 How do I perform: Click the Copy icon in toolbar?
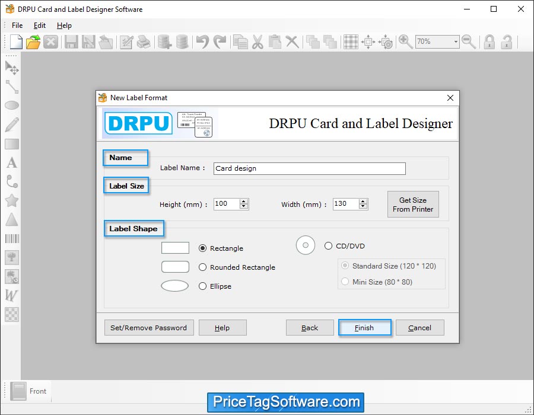click(x=240, y=42)
